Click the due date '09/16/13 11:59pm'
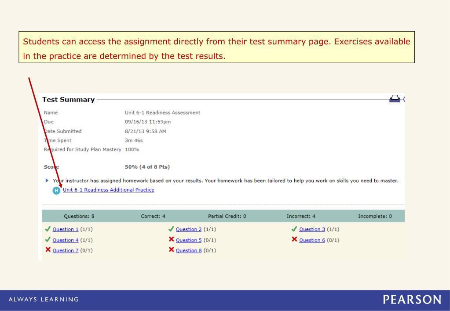The width and height of the screenshot is (450, 311). point(148,122)
